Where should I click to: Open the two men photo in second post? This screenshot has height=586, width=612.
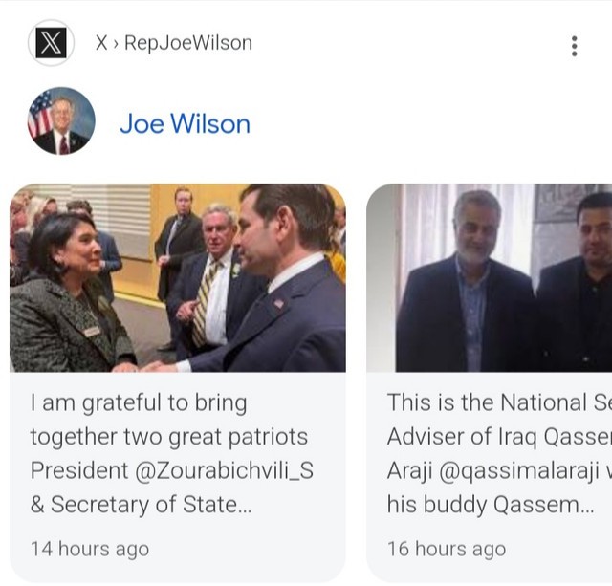(x=490, y=278)
